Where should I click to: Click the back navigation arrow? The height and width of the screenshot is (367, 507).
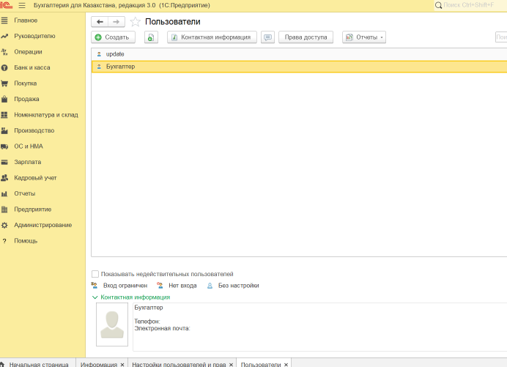coord(100,22)
